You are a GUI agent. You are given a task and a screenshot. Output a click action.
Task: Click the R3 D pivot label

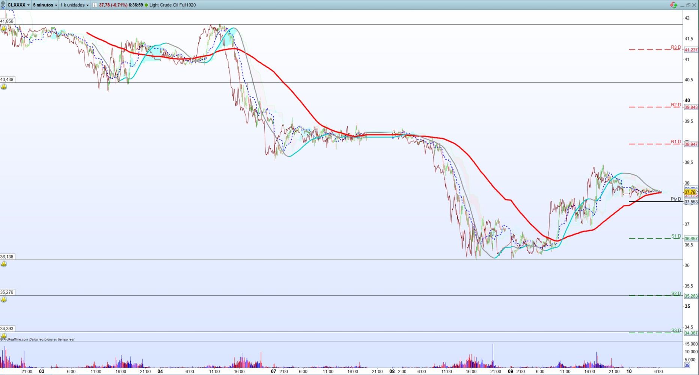tap(676, 47)
